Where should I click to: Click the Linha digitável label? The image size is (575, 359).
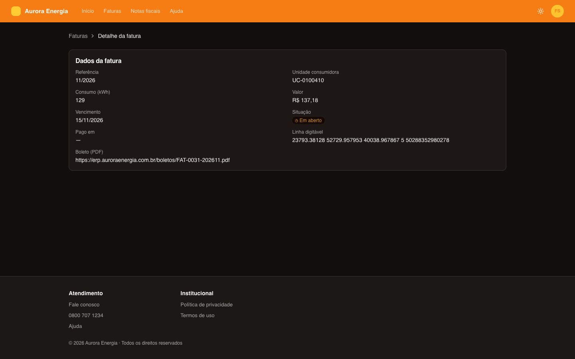[x=307, y=132]
